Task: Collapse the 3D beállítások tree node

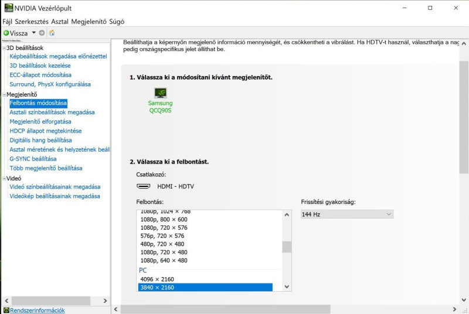Action: click(x=4, y=48)
